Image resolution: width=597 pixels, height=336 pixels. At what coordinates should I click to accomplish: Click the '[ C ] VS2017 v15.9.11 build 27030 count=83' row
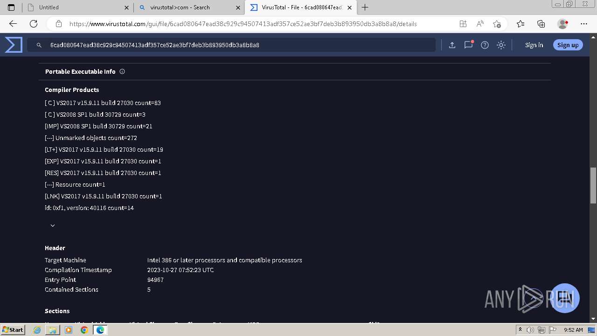[x=103, y=103]
